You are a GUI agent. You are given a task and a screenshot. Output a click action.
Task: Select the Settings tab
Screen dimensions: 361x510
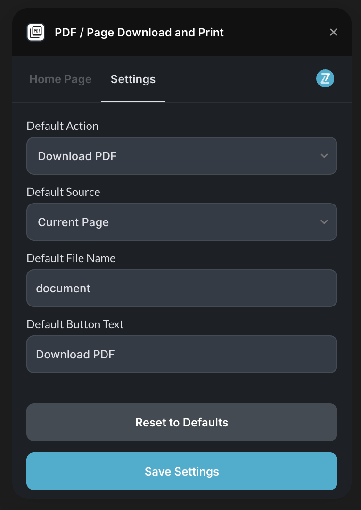click(x=133, y=79)
